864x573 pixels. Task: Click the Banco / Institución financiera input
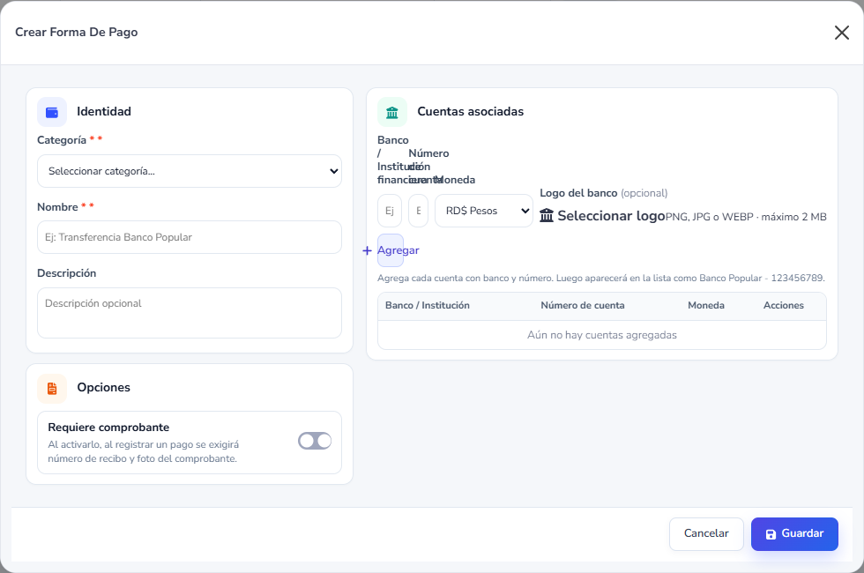point(390,211)
